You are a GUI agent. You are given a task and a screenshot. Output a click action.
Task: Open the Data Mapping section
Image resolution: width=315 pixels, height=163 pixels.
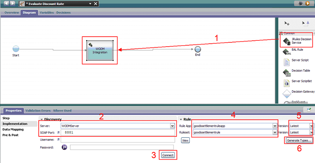coord(13,129)
